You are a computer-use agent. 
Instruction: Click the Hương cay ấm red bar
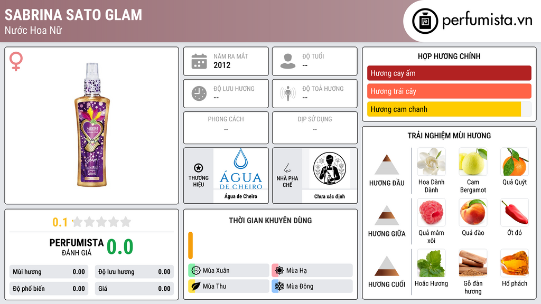(x=449, y=73)
